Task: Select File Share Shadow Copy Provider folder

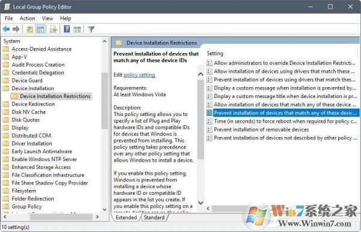Action: tap(50, 183)
